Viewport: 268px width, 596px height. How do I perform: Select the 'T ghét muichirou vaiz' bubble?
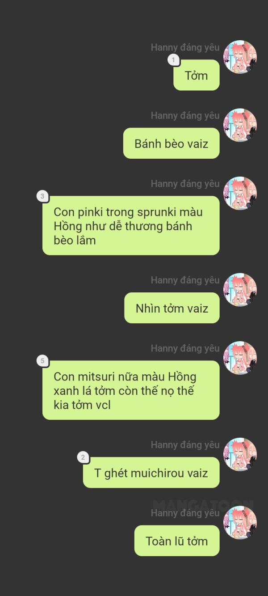click(151, 472)
